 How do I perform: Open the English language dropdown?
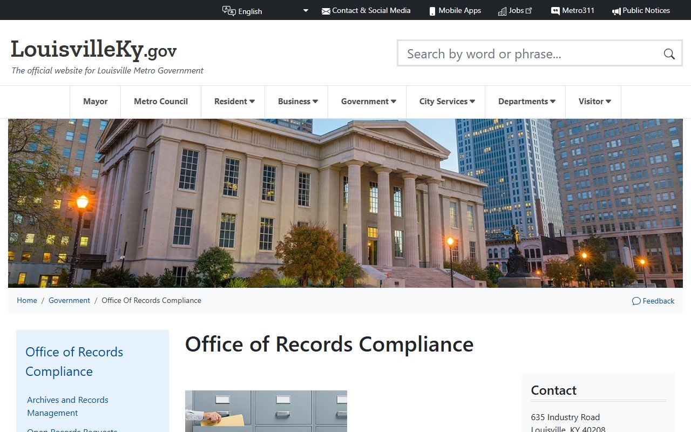[273, 11]
